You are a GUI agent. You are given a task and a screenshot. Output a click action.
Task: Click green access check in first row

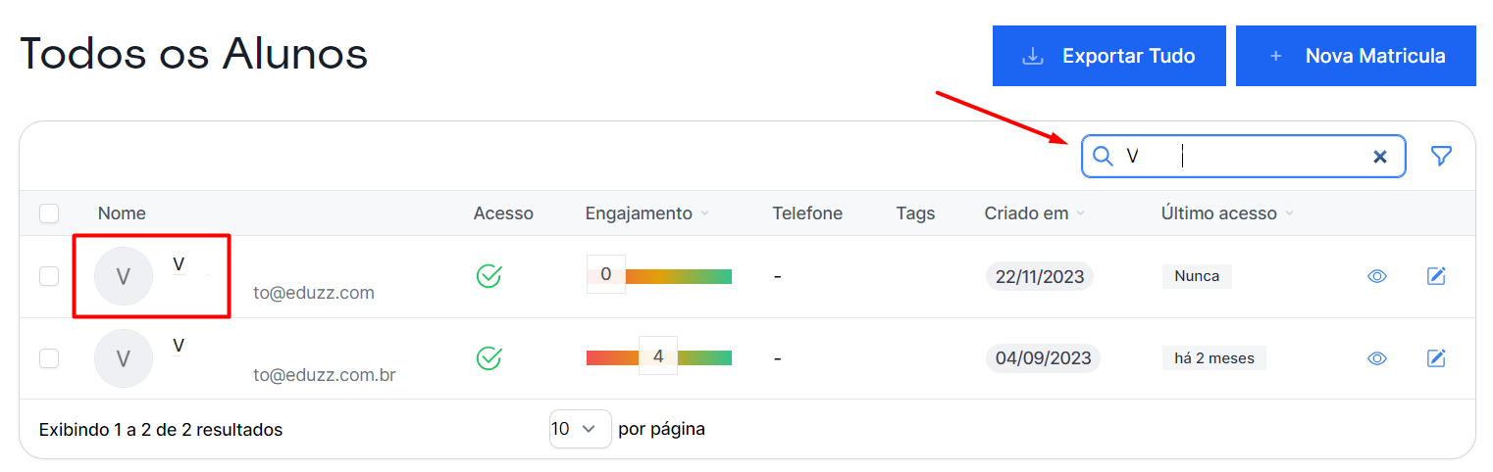489,276
